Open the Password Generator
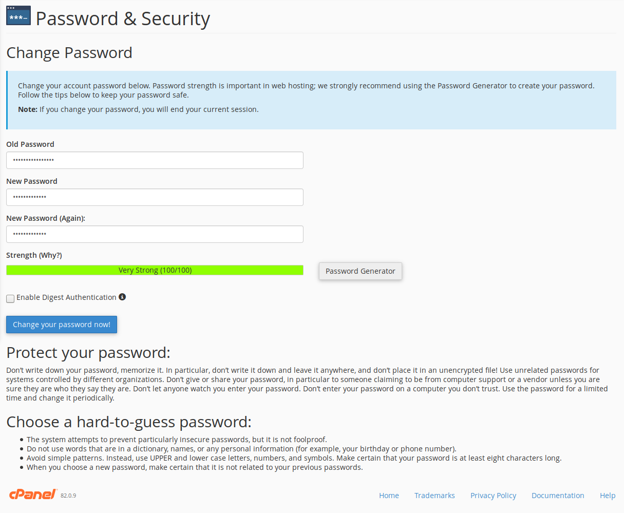 [360, 271]
